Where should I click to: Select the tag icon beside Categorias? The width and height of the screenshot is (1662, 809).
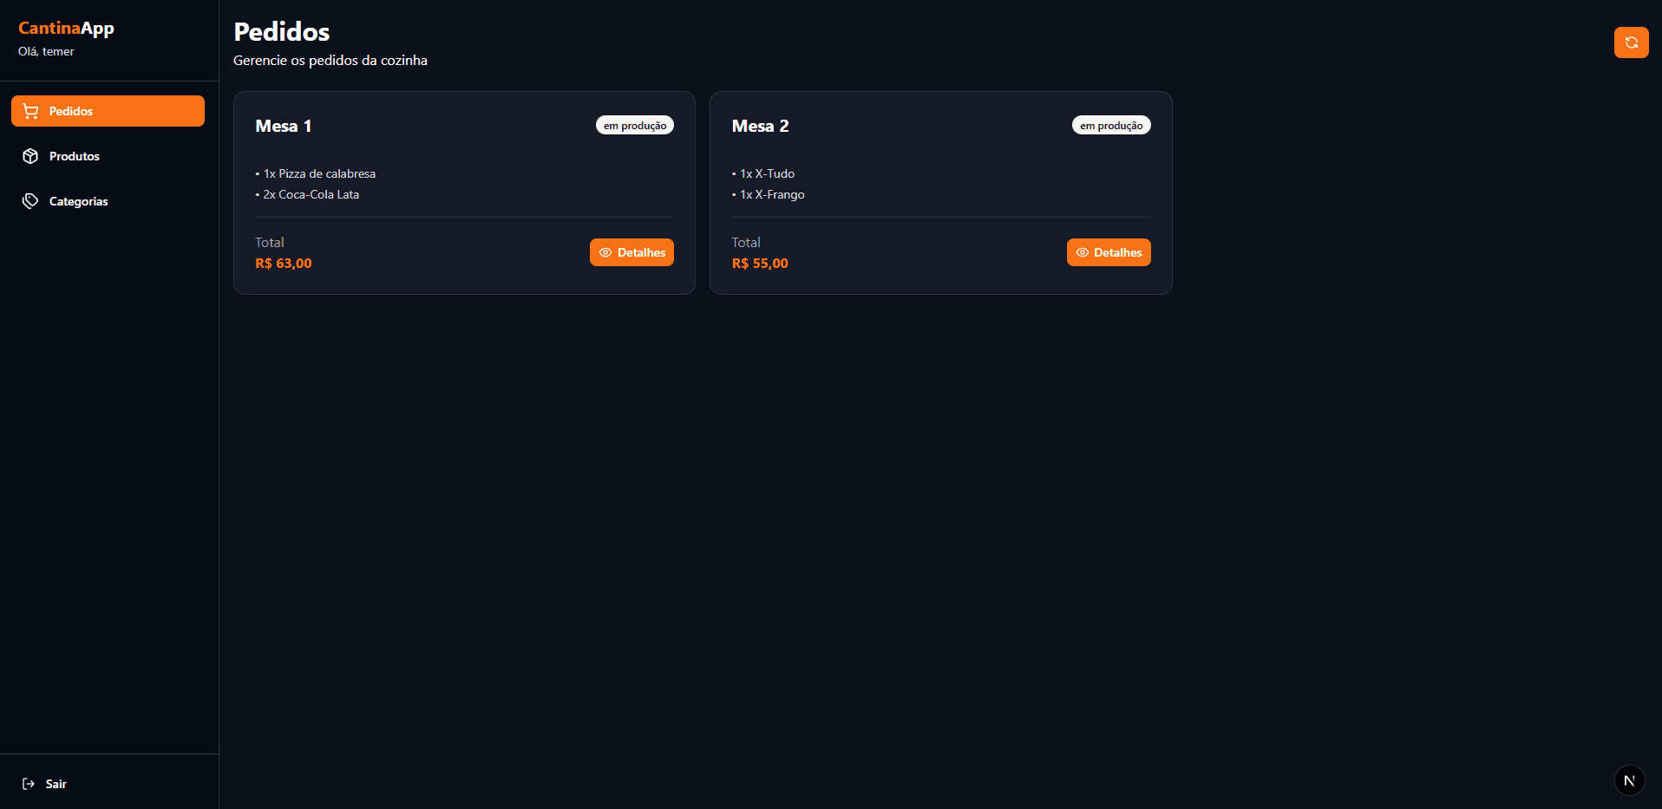pyautogui.click(x=30, y=201)
